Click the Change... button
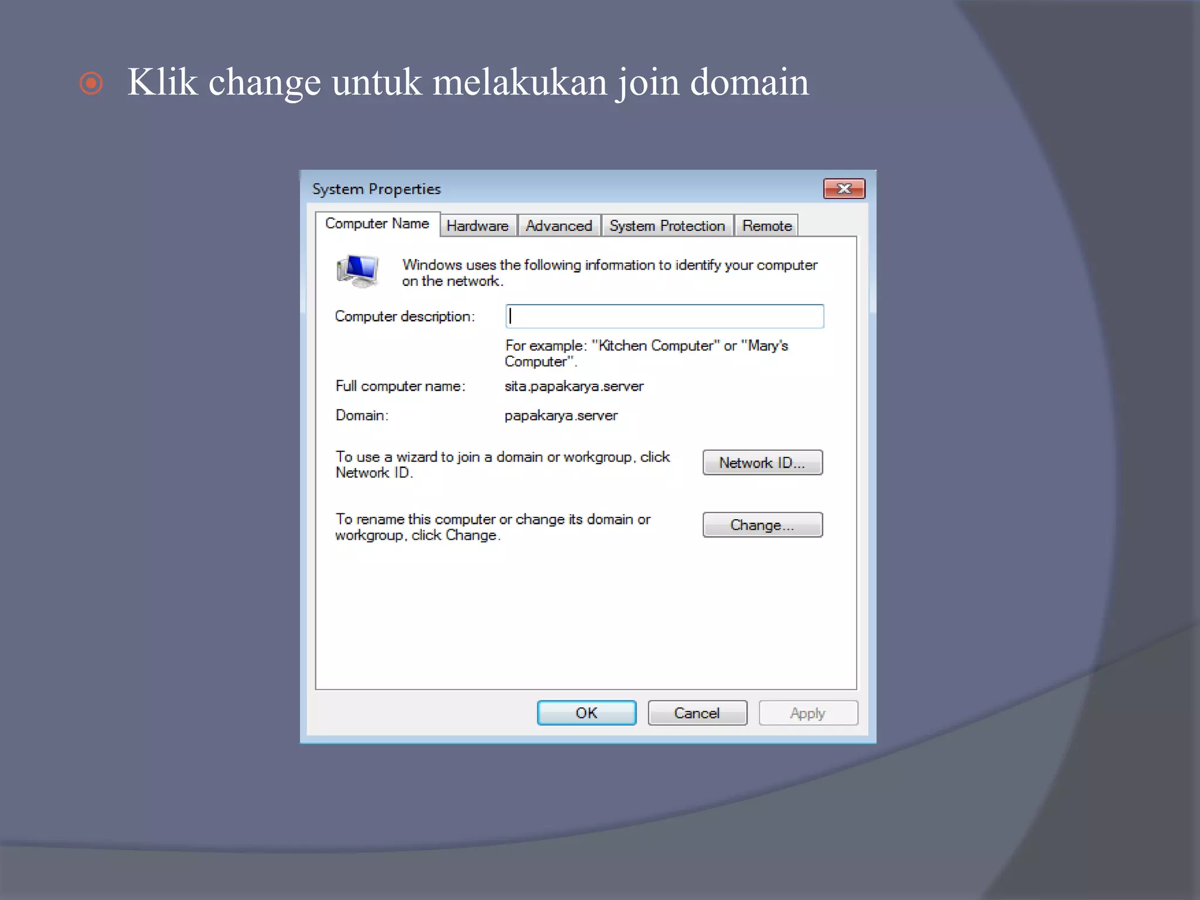 click(762, 525)
